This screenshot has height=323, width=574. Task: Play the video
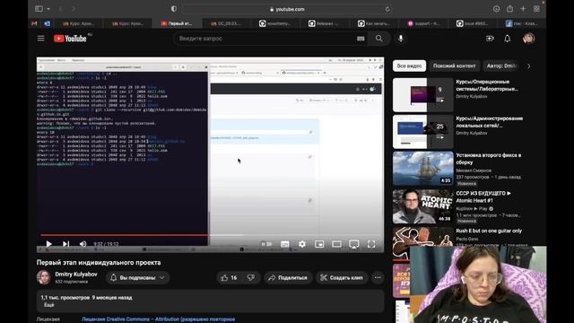pyautogui.click(x=48, y=244)
